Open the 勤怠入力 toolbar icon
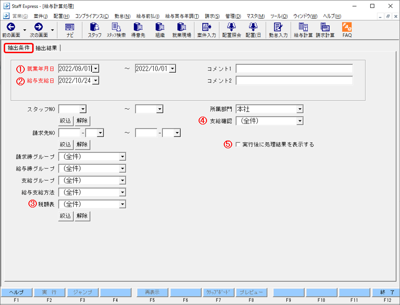Screen dimensions: 400x305 278,27
